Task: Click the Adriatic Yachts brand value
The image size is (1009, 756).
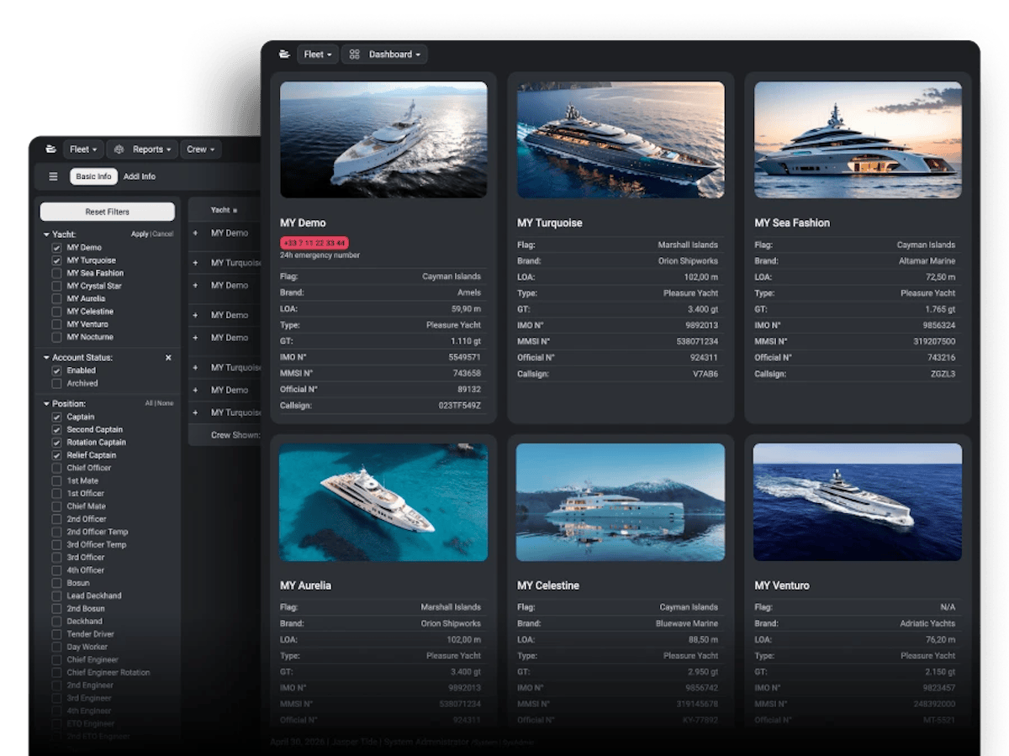Action: point(927,623)
